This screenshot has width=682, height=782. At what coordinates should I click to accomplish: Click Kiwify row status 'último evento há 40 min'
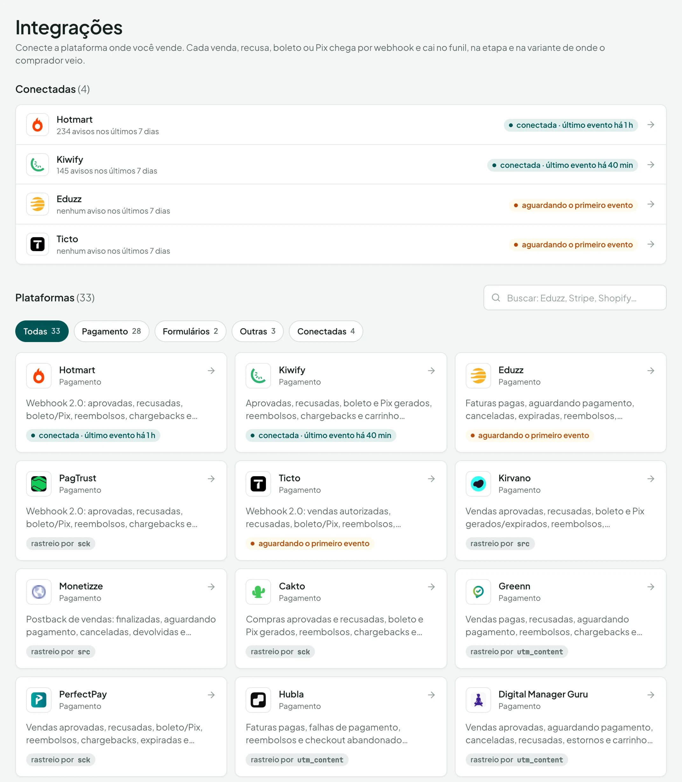coord(562,165)
